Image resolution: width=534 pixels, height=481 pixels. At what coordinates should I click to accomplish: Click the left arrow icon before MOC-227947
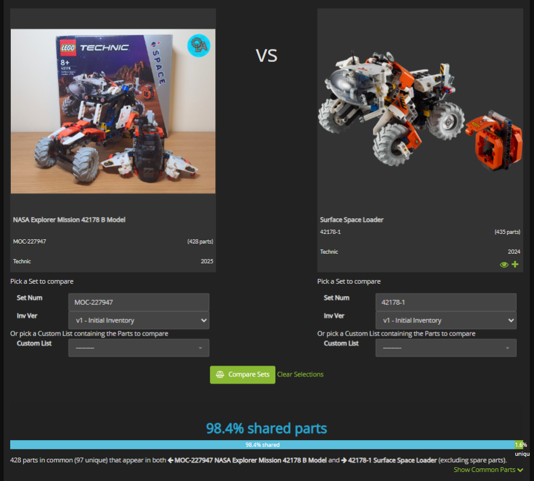170,460
